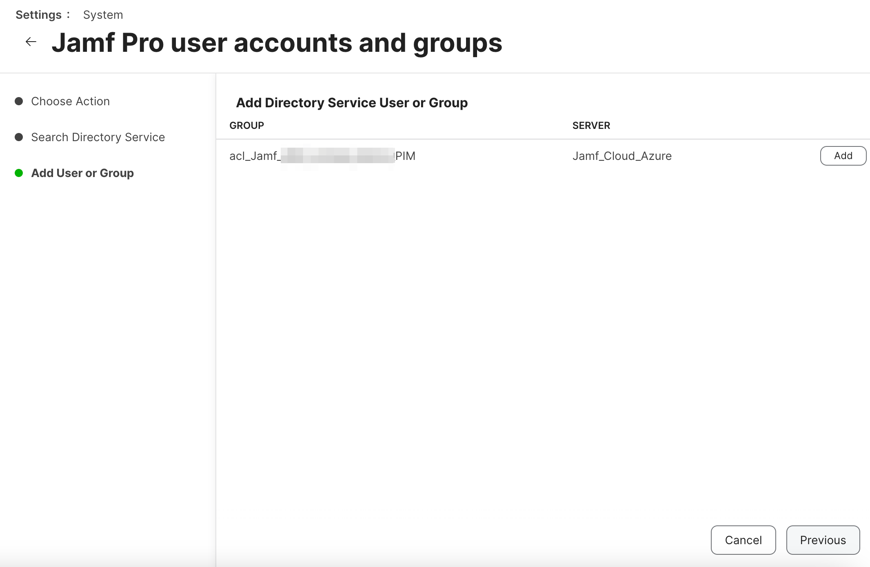Click the Jamf Pro user accounts and groups title
Image resolution: width=870 pixels, height=567 pixels.
tap(277, 43)
